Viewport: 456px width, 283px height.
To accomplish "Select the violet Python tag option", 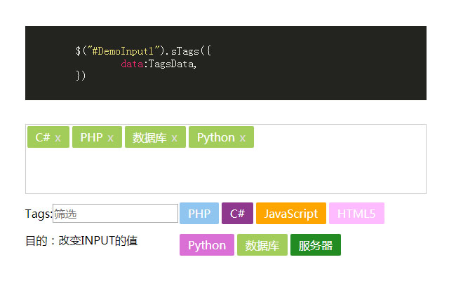I will click(207, 245).
